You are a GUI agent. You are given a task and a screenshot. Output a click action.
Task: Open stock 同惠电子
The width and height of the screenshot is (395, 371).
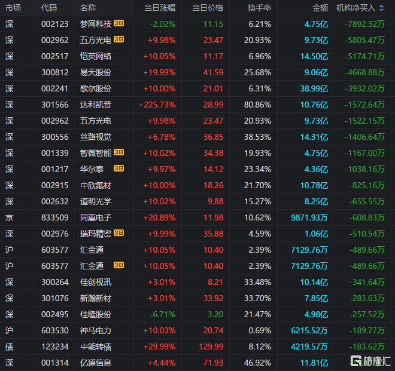coord(96,217)
